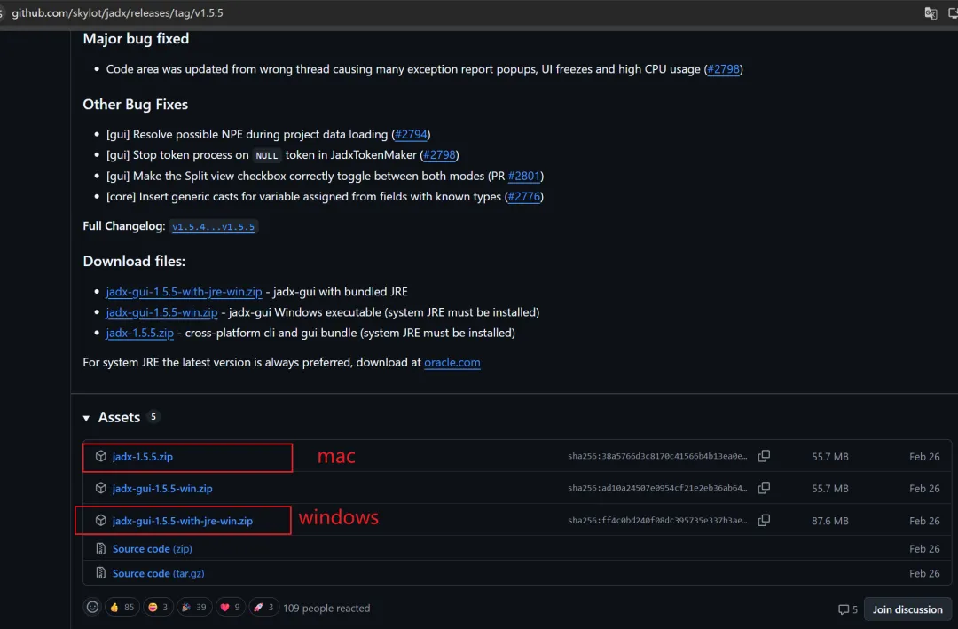Copy sha256 hash for jadx-gui-1.5.5-win.zip
The width and height of the screenshot is (958, 629).
pyautogui.click(x=764, y=488)
